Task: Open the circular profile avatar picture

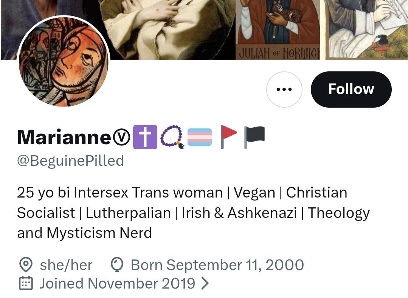Action: click(64, 62)
